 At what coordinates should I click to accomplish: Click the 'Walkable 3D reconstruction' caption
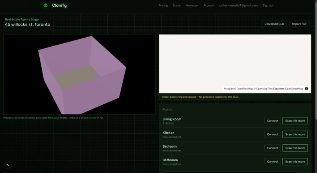(x=53, y=118)
